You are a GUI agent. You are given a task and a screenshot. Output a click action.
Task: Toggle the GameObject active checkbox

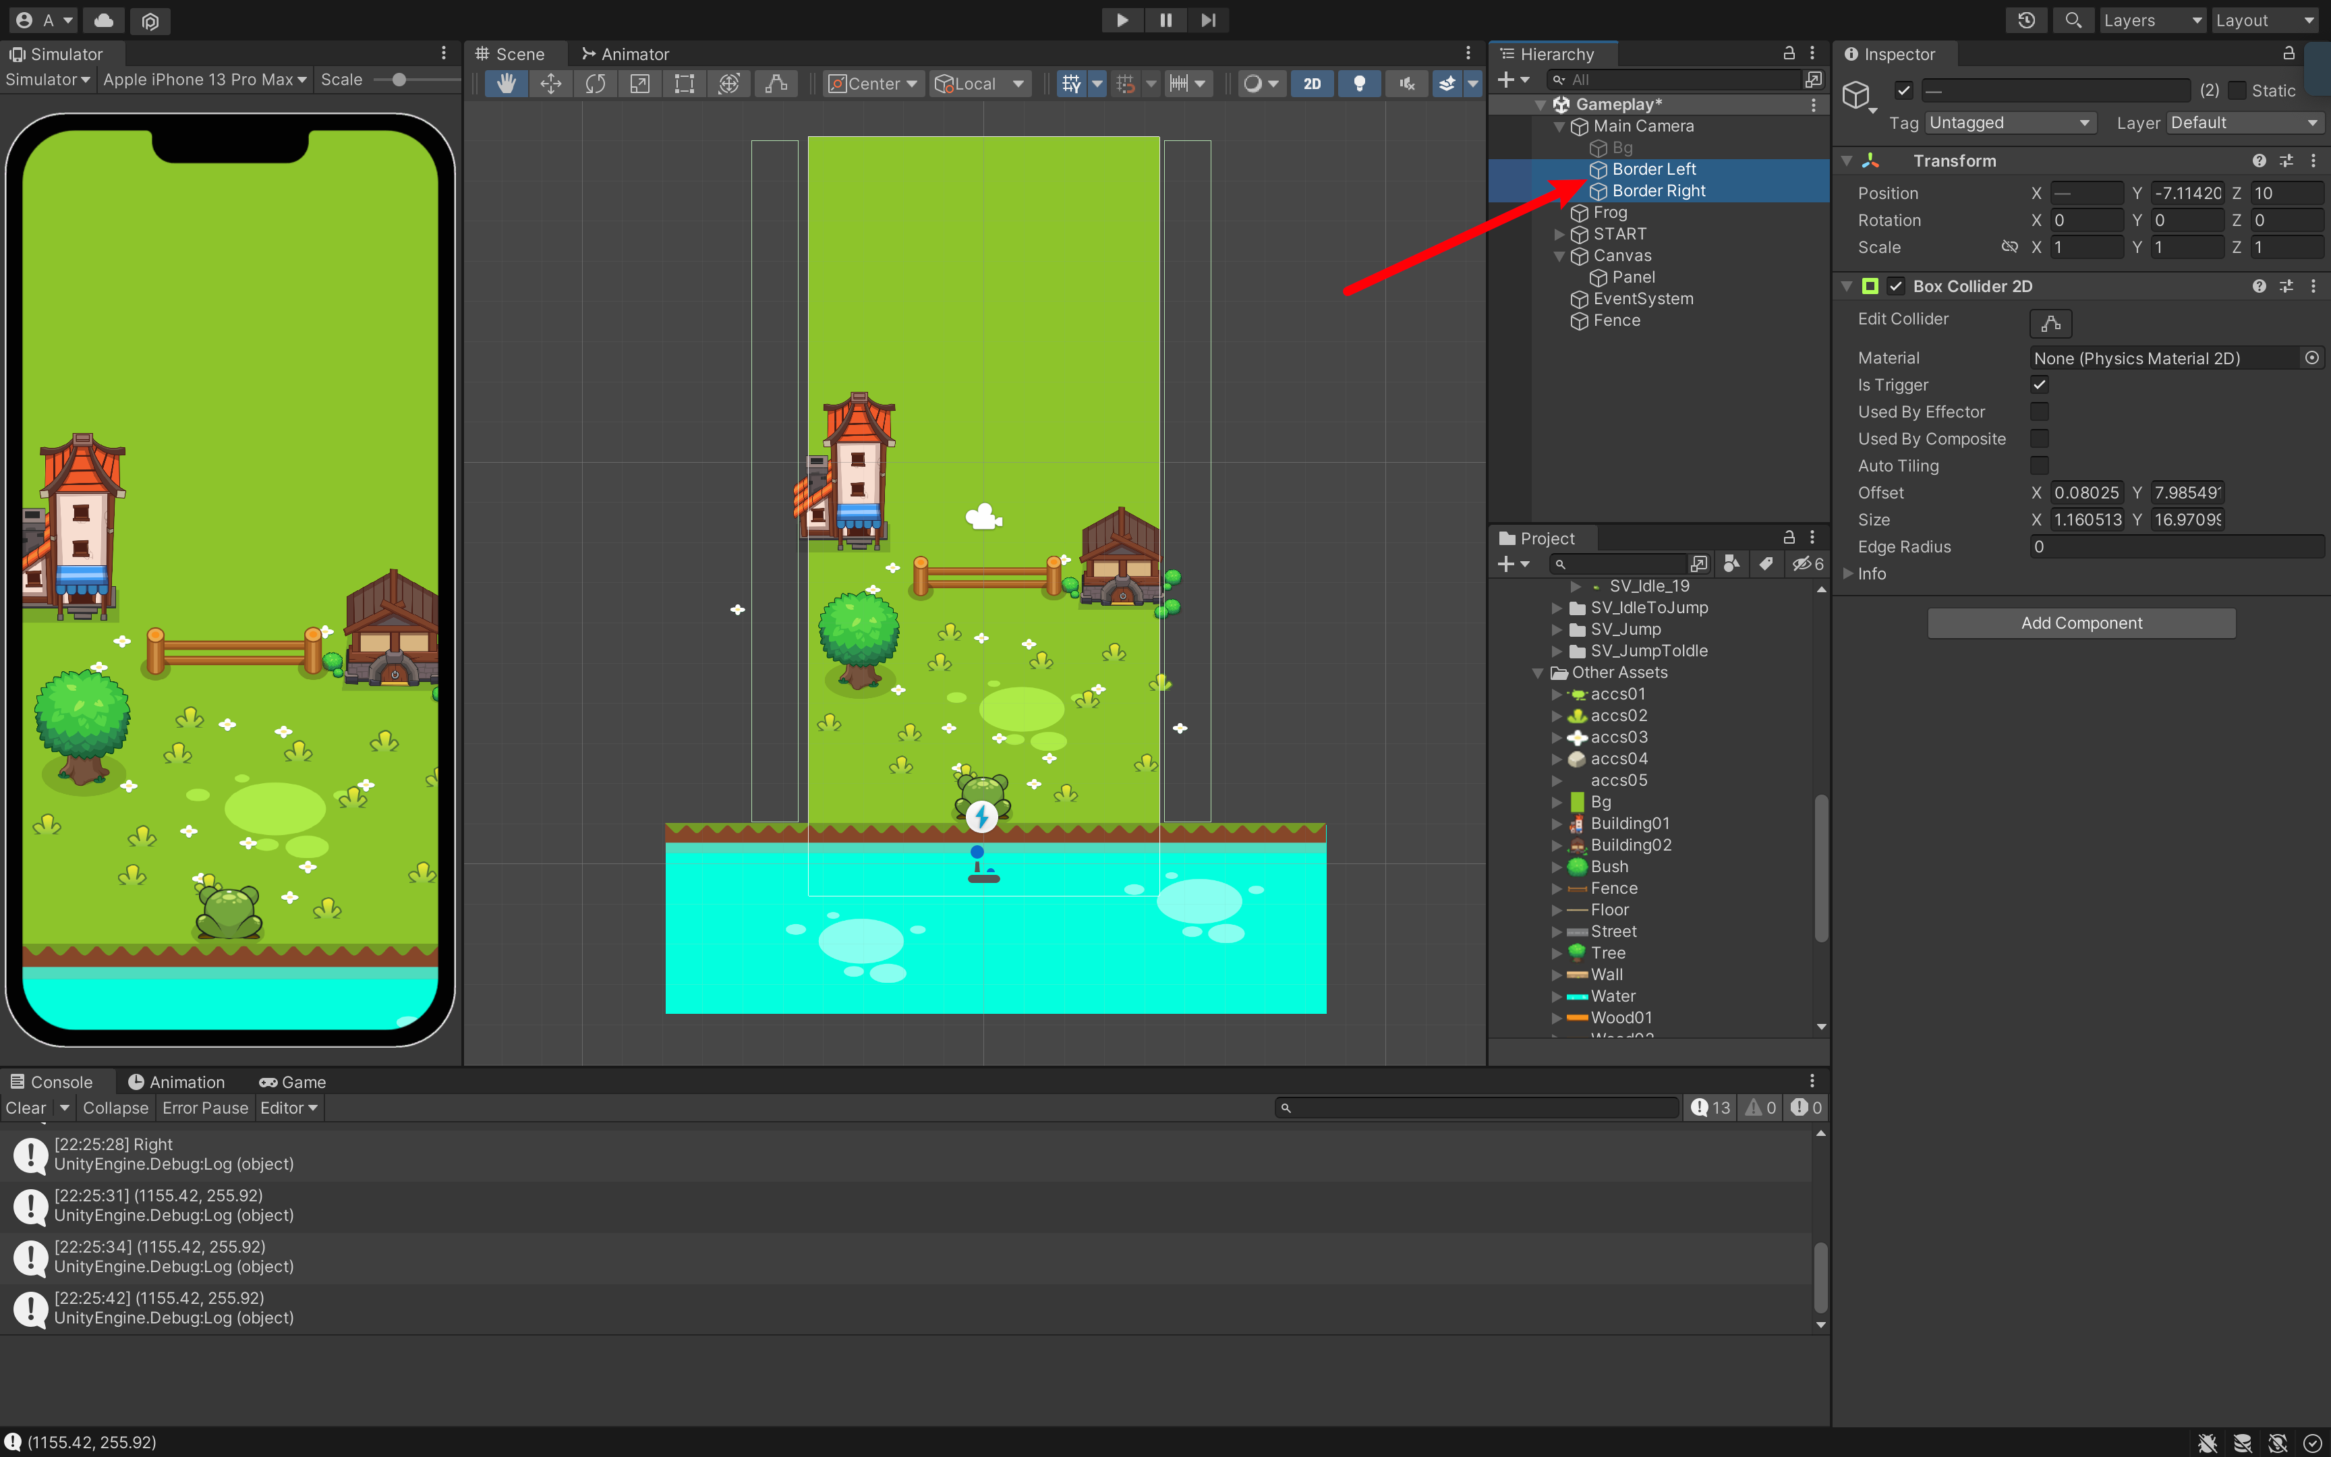coord(1903,90)
